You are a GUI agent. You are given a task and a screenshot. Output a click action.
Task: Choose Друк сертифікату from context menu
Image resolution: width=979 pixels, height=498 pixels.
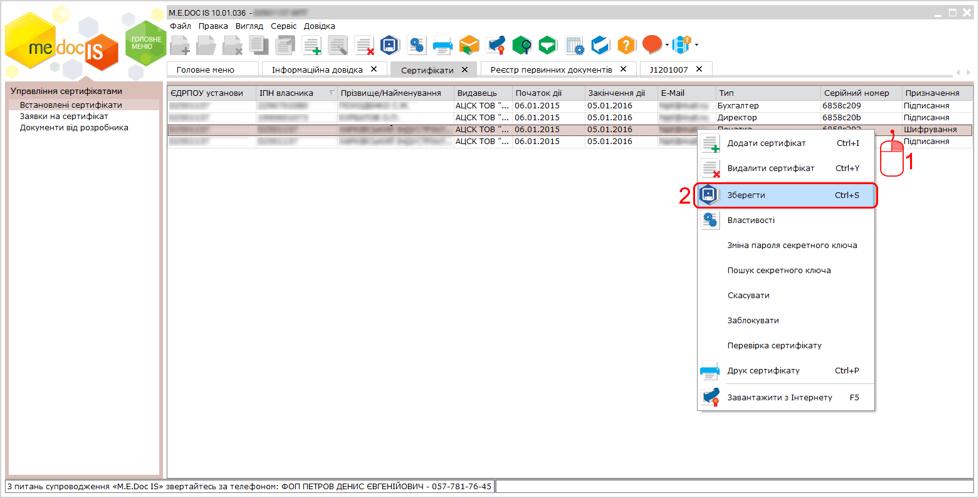click(x=786, y=371)
